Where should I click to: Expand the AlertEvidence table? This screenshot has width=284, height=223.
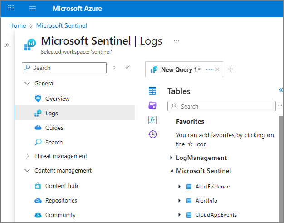(x=180, y=187)
